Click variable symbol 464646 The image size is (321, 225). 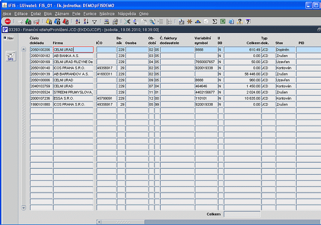click(x=206, y=86)
